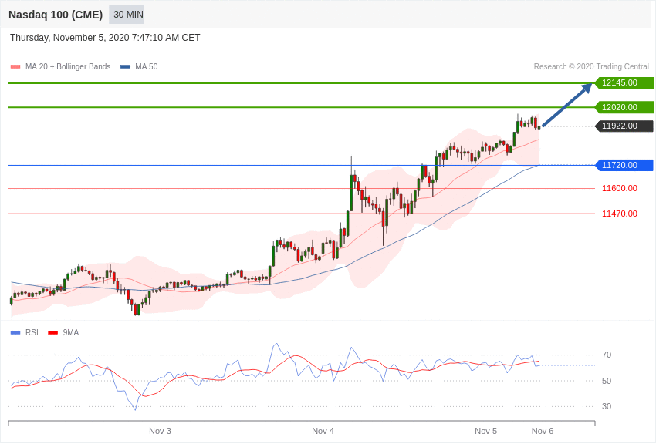The width and height of the screenshot is (656, 444).
Task: Click the MA 20 + Bollinger Bands legend label
Action: pos(68,67)
